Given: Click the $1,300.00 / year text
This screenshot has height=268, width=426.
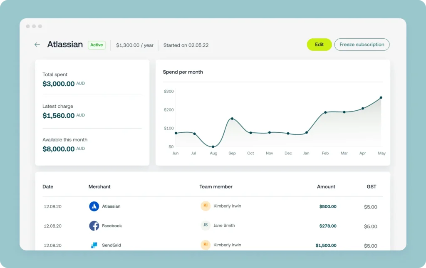Looking at the screenshot, I should (x=135, y=45).
